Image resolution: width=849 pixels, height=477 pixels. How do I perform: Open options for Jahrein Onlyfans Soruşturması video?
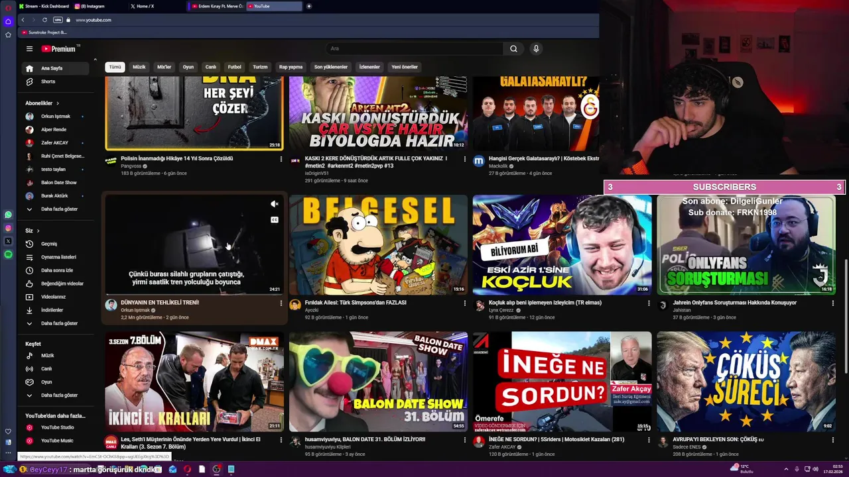832,303
